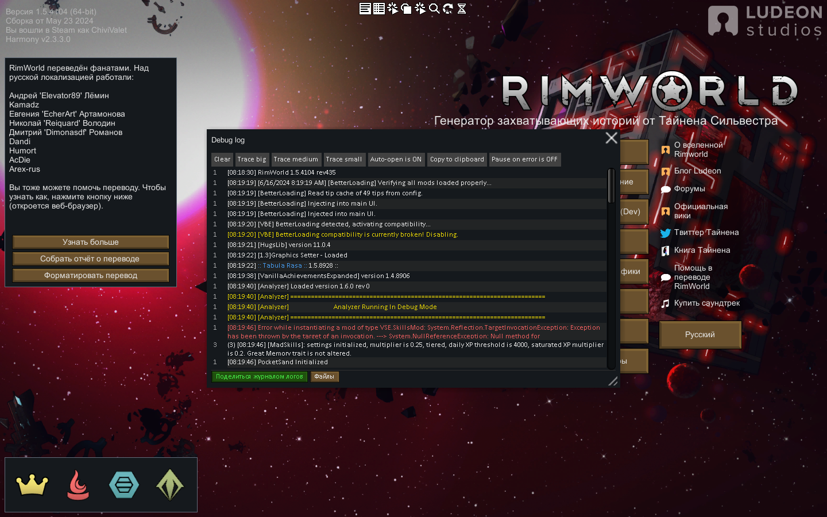Click Поделиться журналом логов button
This screenshot has height=517, width=827.
[x=260, y=377]
